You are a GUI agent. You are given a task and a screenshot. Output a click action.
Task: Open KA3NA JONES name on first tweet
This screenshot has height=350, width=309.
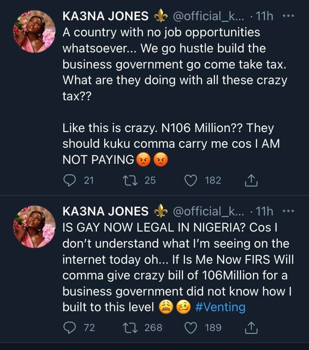105,17
